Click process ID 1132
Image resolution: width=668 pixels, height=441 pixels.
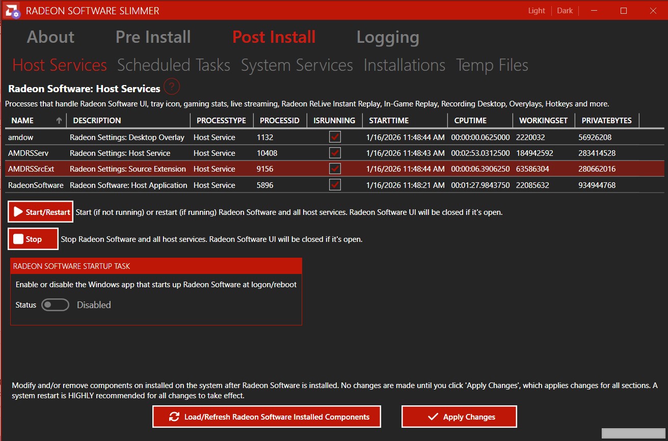[265, 137]
